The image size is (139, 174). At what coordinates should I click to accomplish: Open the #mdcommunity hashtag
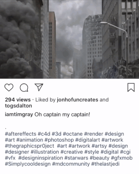(x=71, y=164)
